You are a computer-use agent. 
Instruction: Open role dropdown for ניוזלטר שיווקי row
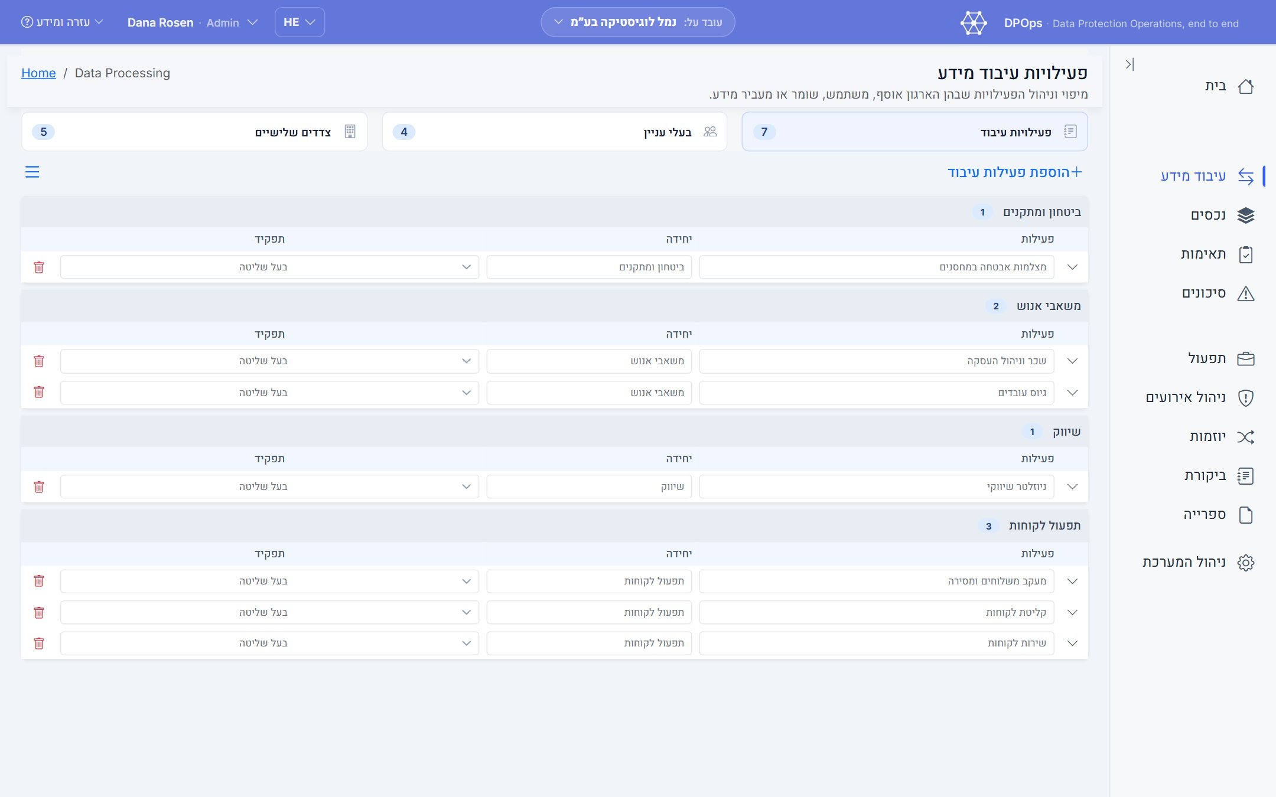269,487
